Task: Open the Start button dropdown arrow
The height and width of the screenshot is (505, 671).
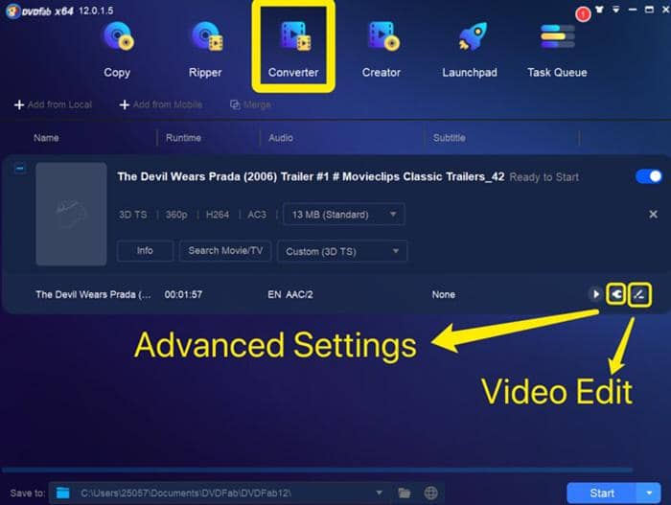Action: (649, 494)
